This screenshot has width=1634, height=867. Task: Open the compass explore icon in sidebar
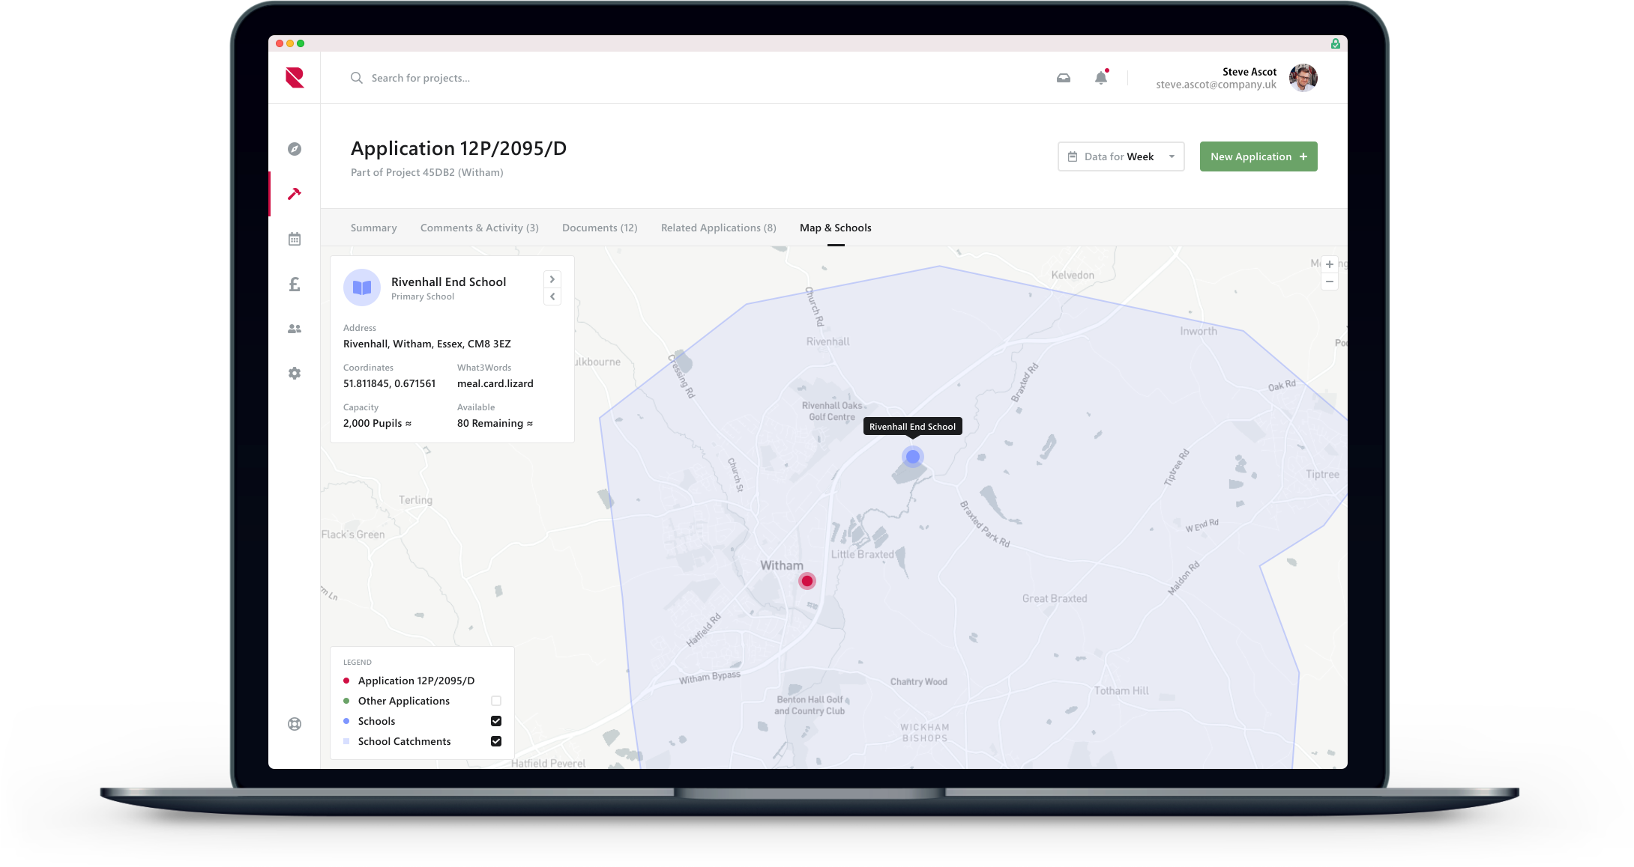(295, 149)
